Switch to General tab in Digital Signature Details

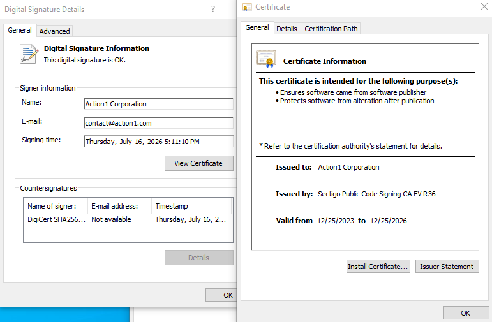point(20,30)
